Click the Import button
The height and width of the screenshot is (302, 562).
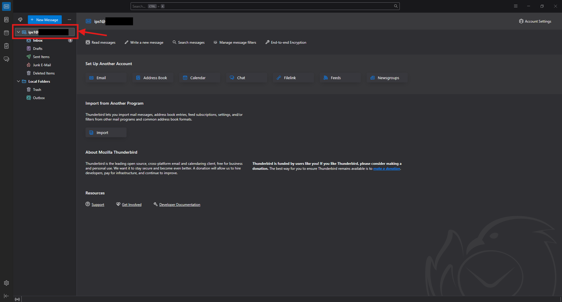(106, 133)
